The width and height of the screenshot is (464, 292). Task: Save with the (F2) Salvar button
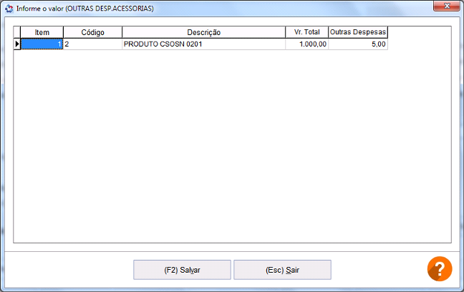[x=182, y=270]
